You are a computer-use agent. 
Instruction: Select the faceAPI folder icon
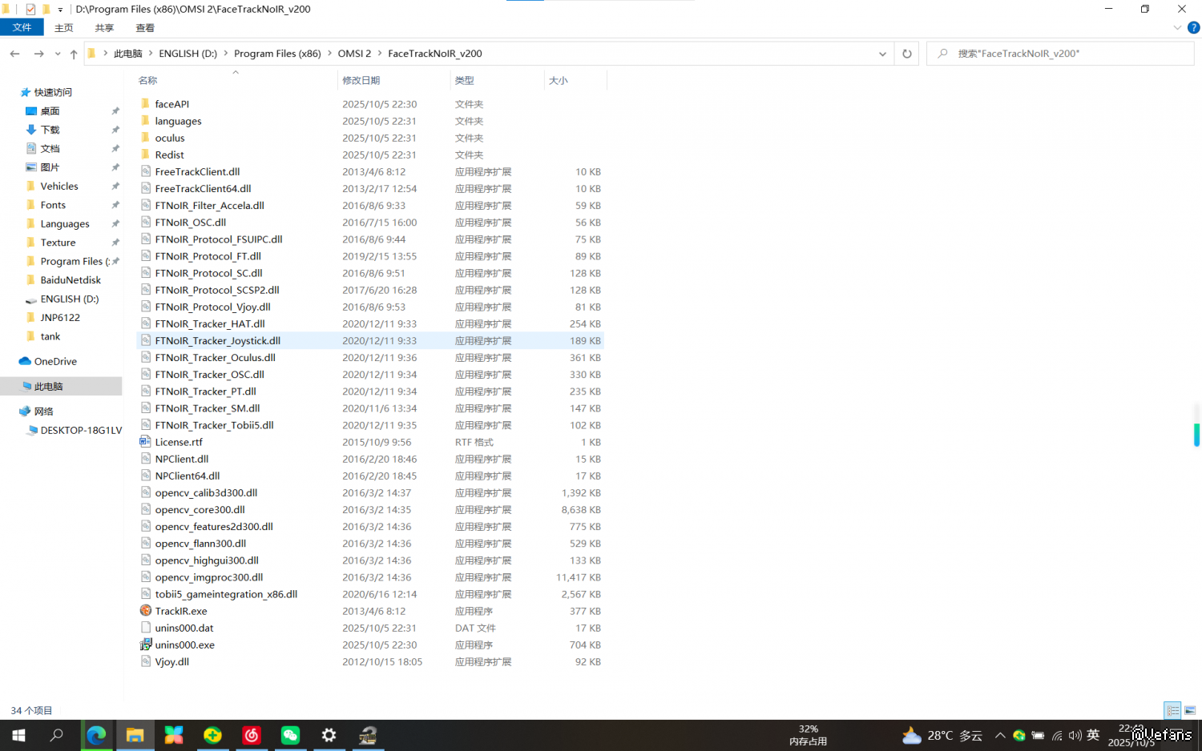click(145, 104)
